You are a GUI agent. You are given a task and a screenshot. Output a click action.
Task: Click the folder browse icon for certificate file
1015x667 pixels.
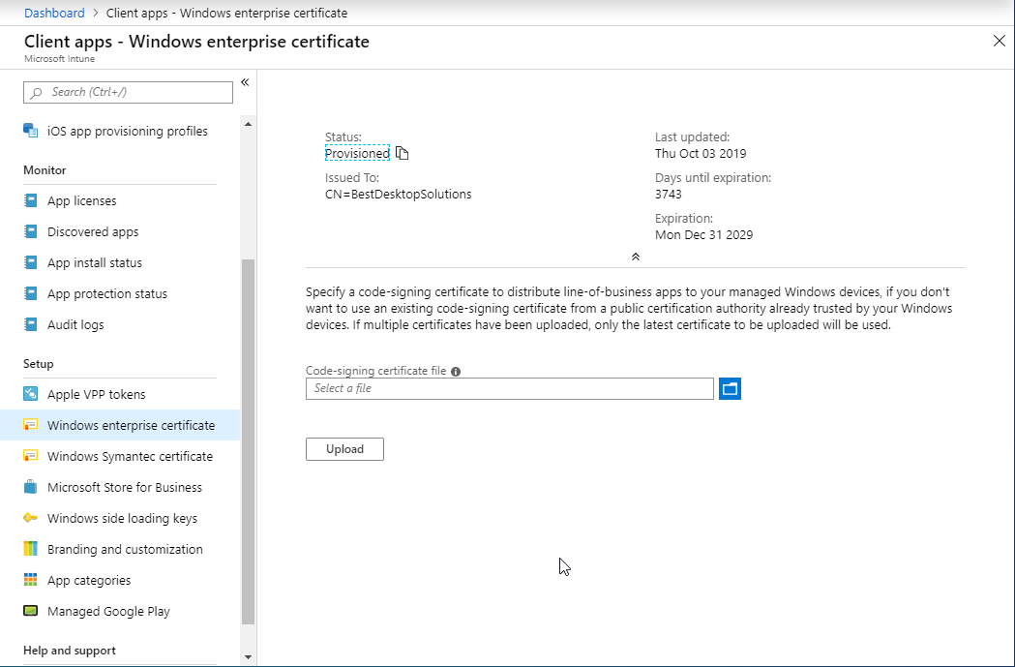pyautogui.click(x=730, y=388)
